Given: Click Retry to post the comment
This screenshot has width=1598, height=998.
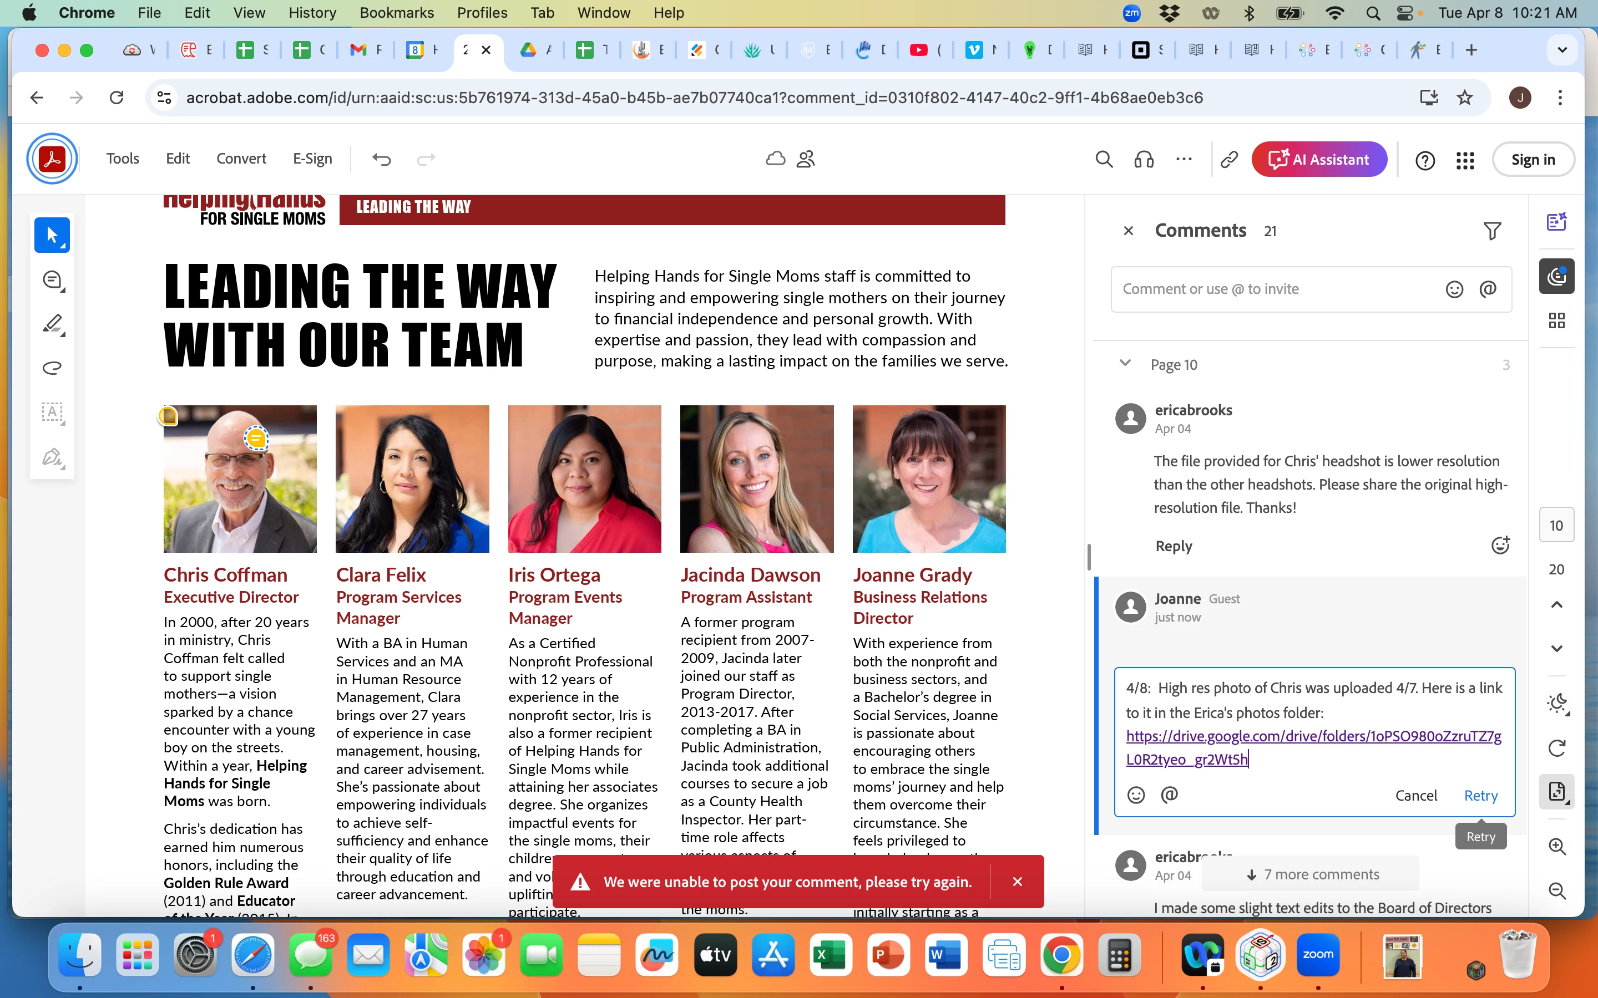Looking at the screenshot, I should [x=1480, y=796].
